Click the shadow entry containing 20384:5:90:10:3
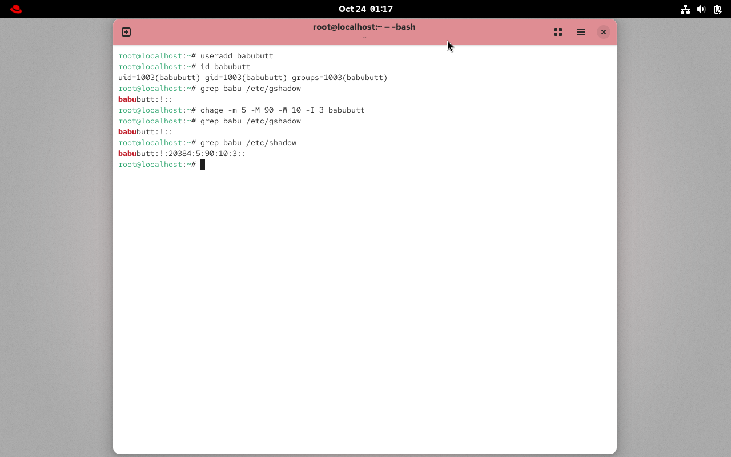731x457 pixels. [182, 154]
